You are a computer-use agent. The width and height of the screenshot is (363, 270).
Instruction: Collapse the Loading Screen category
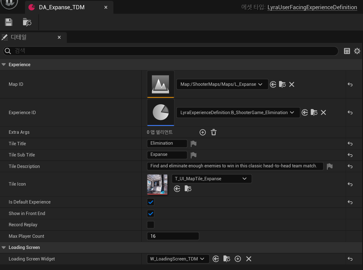(x=4, y=248)
